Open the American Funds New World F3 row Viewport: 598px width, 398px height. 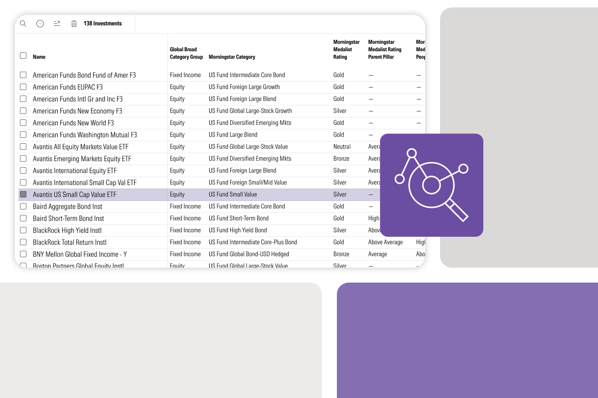[x=73, y=123]
